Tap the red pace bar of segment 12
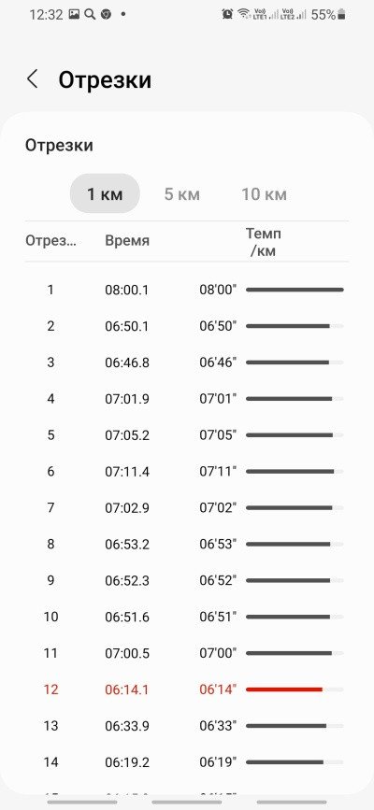 (x=284, y=689)
